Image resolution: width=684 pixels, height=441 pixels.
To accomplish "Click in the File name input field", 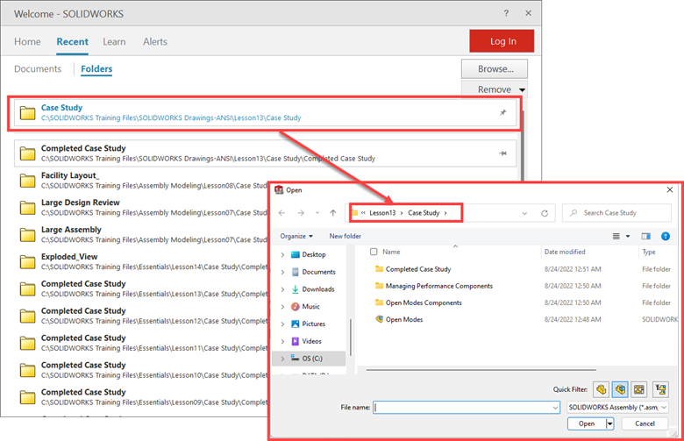I will 462,408.
